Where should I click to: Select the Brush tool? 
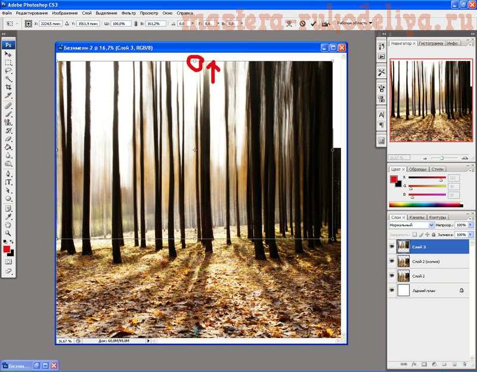pyautogui.click(x=8, y=114)
